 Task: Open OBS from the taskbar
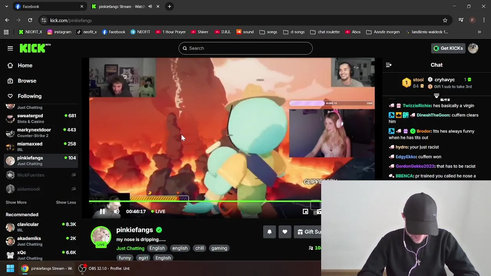coord(104,268)
